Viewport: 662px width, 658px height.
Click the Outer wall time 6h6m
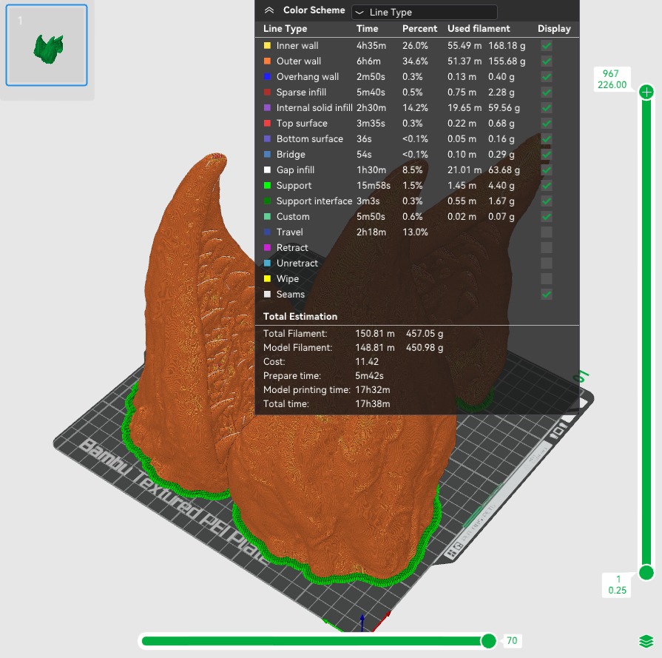(x=368, y=61)
